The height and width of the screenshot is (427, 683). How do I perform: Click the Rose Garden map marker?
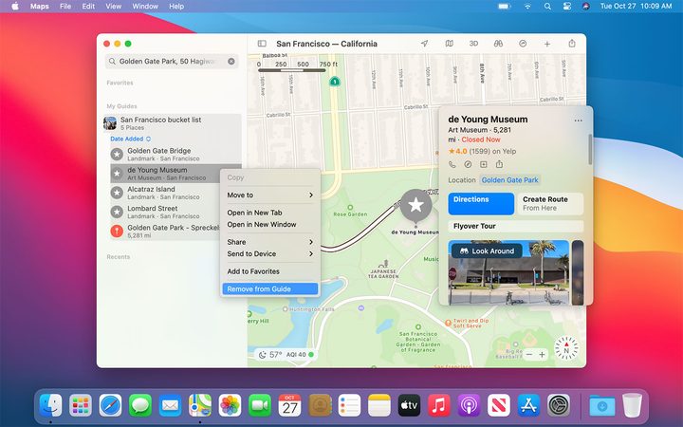click(350, 208)
